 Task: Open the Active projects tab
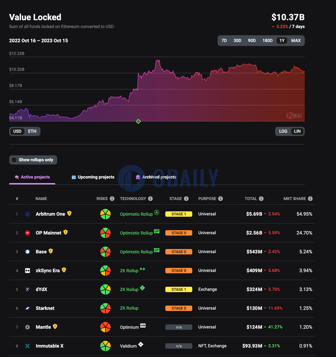32,177
